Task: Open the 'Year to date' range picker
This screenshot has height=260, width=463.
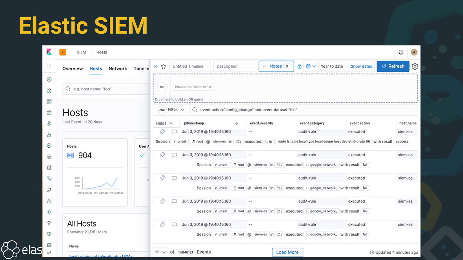Action: [332, 66]
